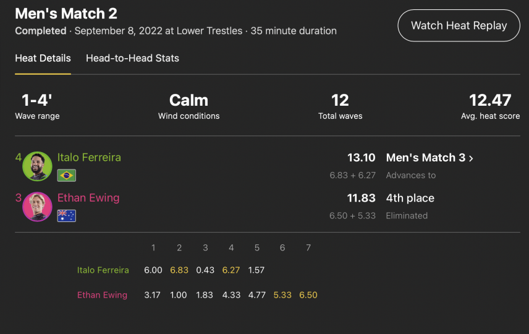The width and height of the screenshot is (529, 334).
Task: Click Ethan Ewing's 5.33 wave score
Action: pos(282,295)
